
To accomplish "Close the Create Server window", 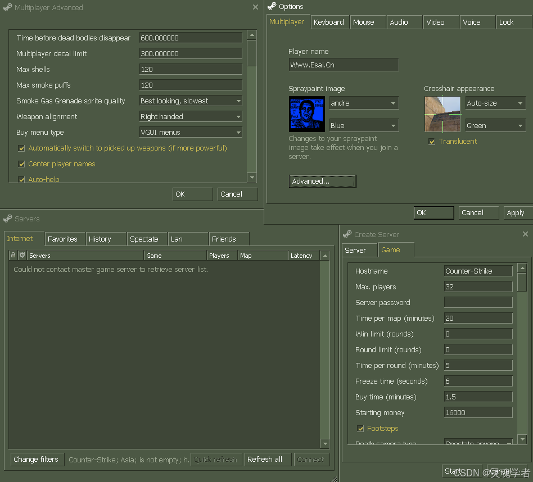I will 525,234.
